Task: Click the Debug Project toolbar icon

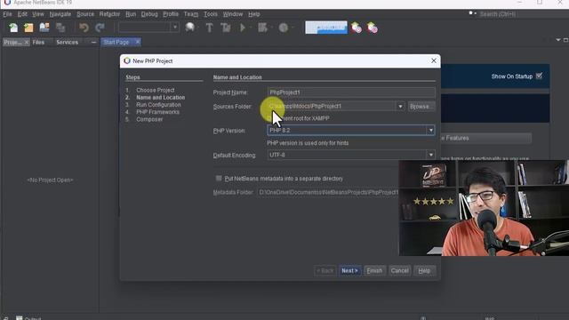Action: pos(262,28)
